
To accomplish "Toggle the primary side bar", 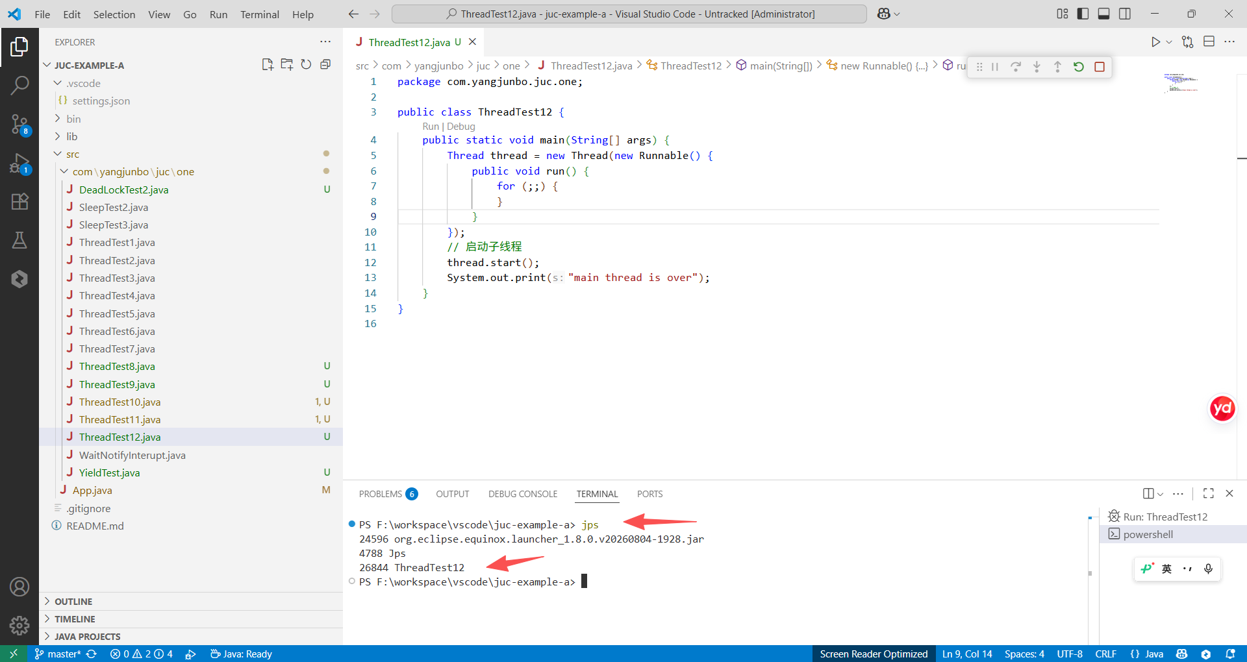I will [x=1083, y=14].
